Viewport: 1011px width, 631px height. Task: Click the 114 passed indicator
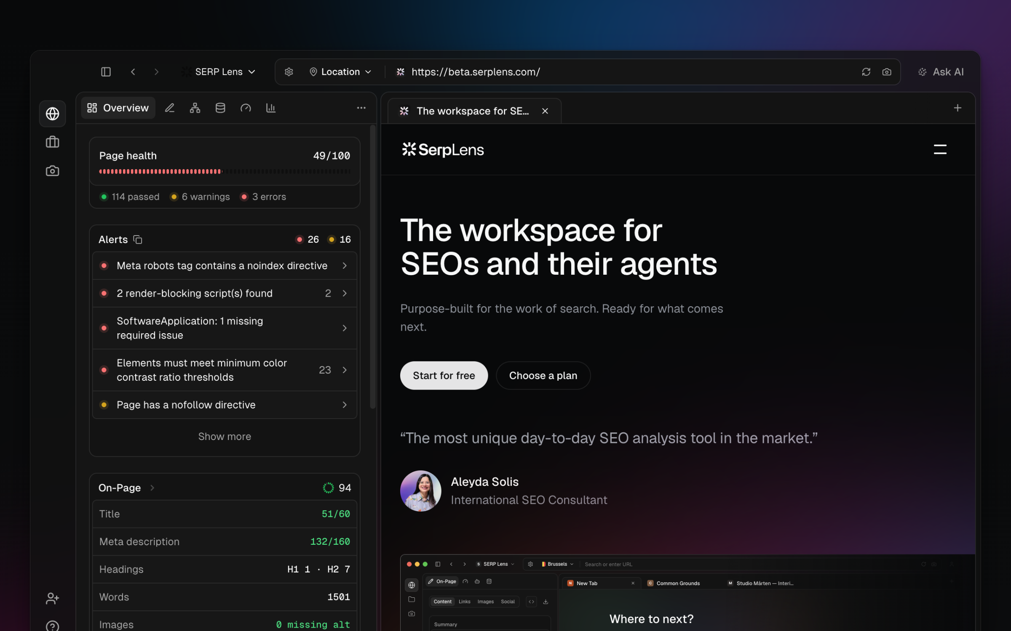tap(130, 197)
